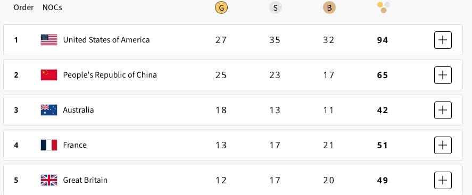Click the bronze medal B icon
This screenshot has width=472, height=195.
[x=329, y=8]
